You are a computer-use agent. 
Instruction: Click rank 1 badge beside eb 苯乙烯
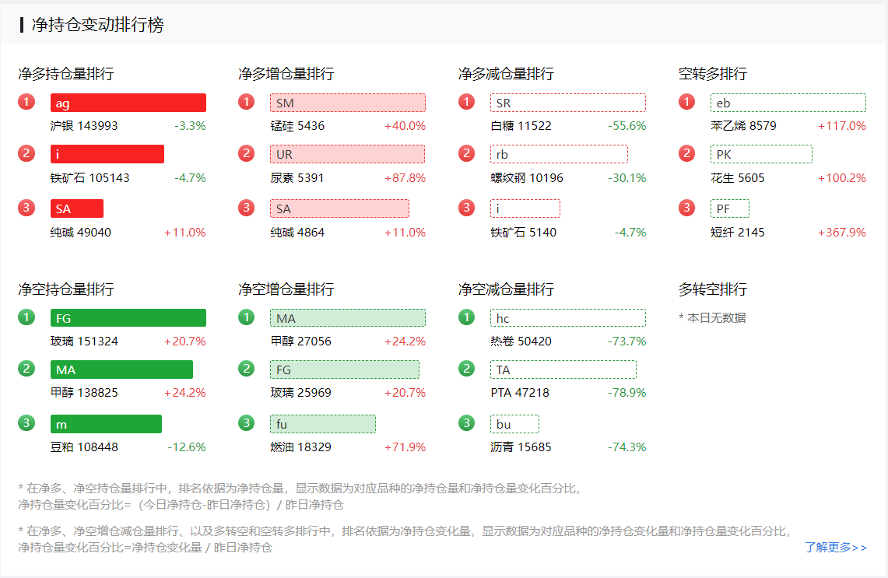coord(686,102)
